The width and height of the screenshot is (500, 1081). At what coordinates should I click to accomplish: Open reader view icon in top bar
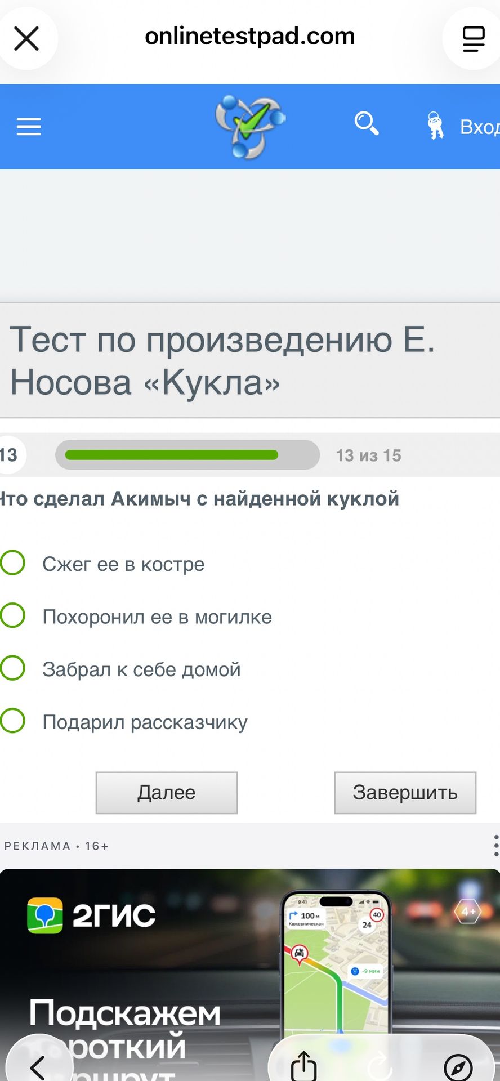tap(474, 38)
